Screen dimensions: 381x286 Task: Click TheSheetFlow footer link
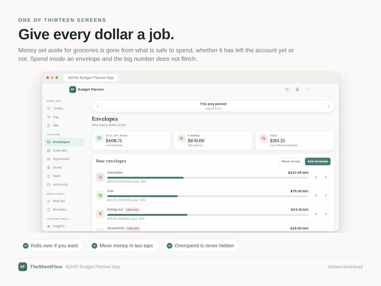point(46,266)
